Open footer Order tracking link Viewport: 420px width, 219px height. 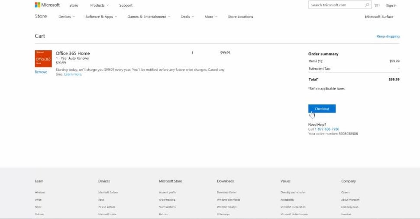pos(167,200)
